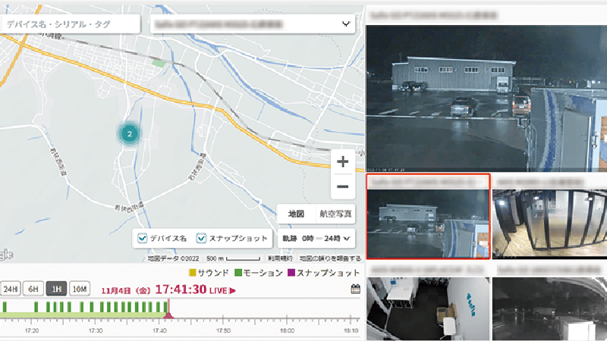Select the 24H timeline range
This screenshot has width=607, height=341.
[x=11, y=289]
